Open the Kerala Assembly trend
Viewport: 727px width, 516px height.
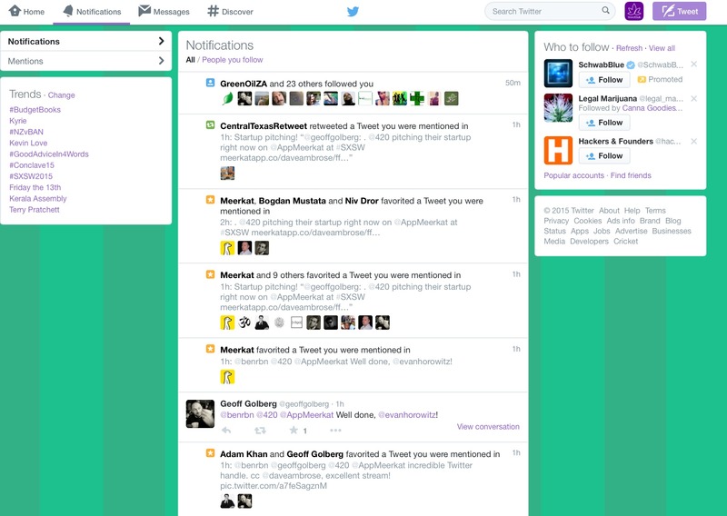coord(38,199)
